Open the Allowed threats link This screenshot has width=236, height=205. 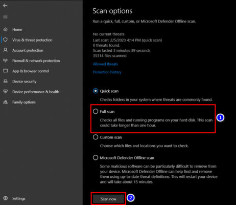point(105,64)
